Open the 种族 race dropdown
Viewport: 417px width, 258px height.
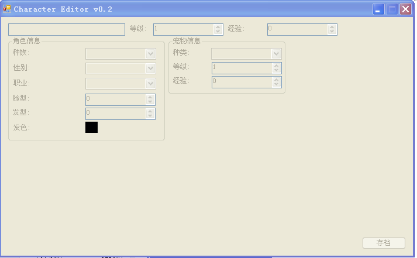(150, 54)
